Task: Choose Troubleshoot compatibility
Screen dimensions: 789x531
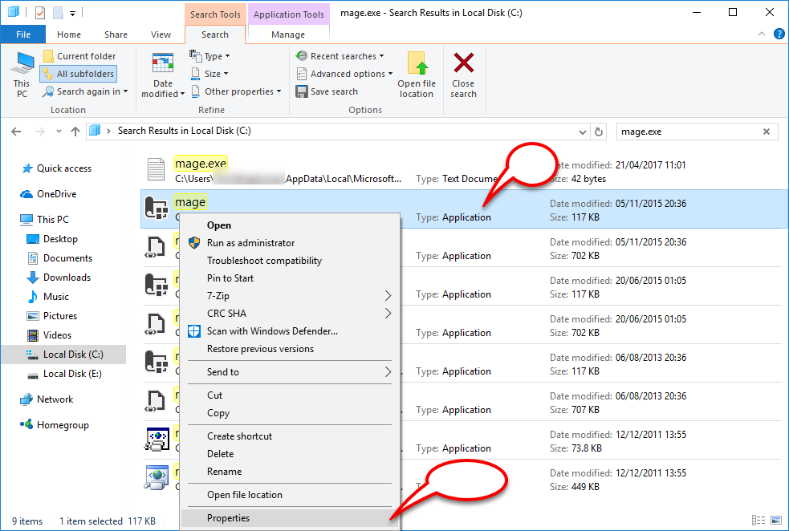Action: tap(290, 261)
